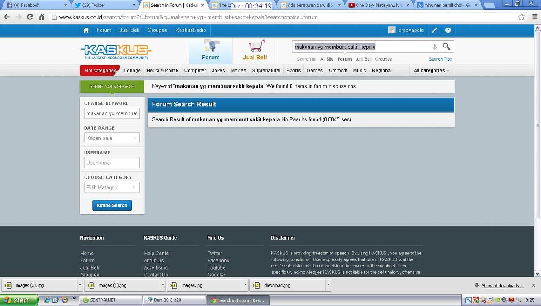Viewport: 541px width, 306px height.
Task: Go to the Kaskus logo homepage
Action: tap(116, 52)
